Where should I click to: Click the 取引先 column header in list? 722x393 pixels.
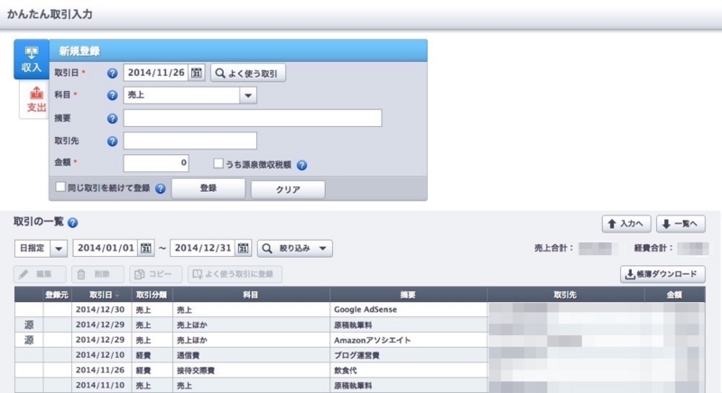[566, 295]
